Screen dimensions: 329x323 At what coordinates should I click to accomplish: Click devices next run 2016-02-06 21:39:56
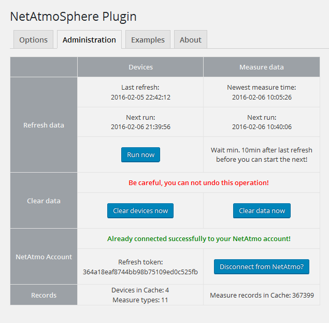[140, 127]
